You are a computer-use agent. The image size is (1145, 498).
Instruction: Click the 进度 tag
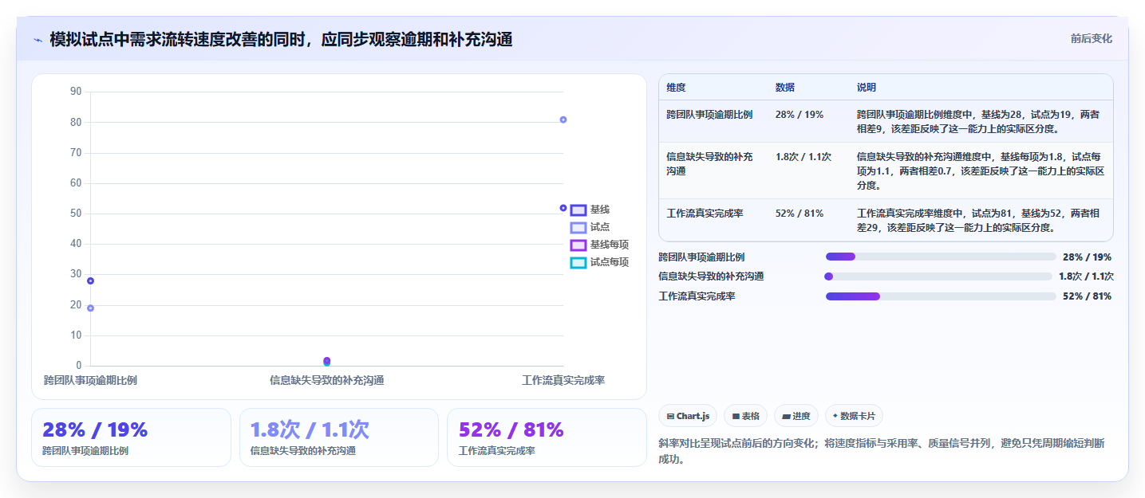pyautogui.click(x=796, y=416)
